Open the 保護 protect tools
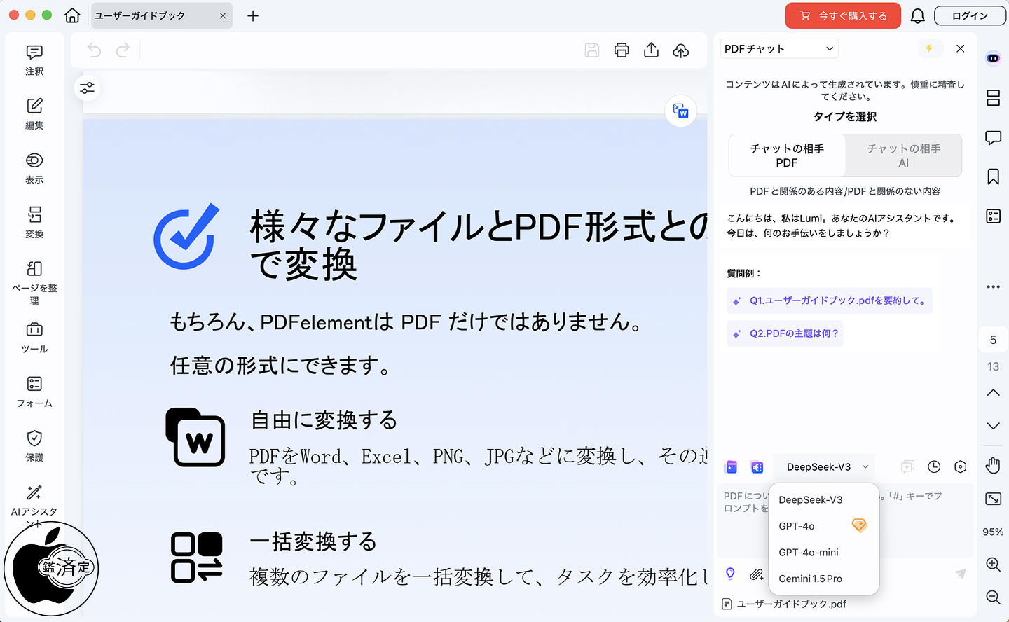 coord(34,446)
